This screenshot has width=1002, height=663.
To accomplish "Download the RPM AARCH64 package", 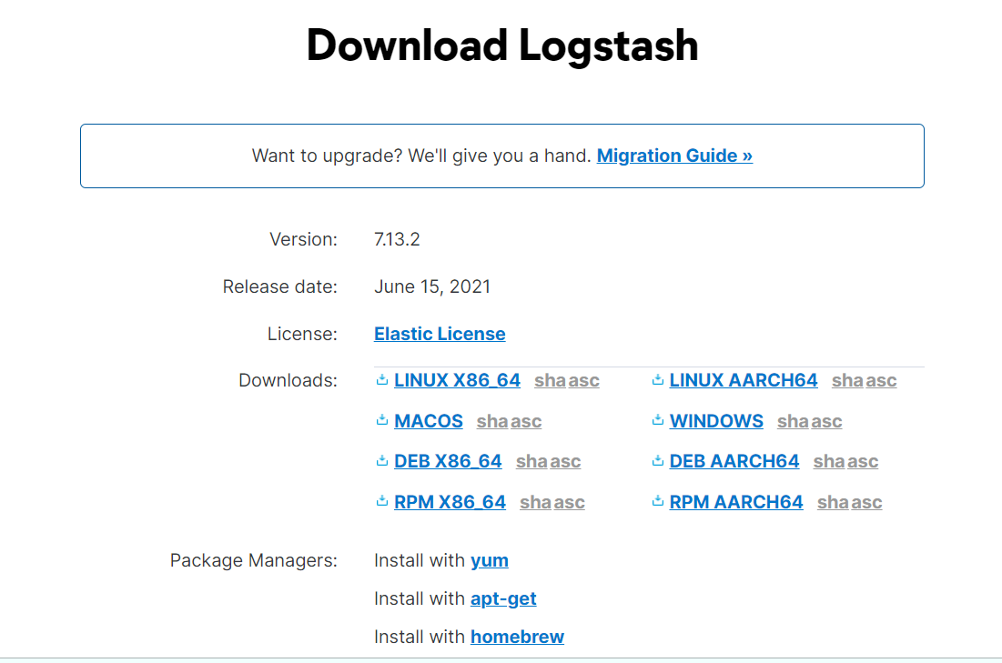I will click(x=736, y=502).
